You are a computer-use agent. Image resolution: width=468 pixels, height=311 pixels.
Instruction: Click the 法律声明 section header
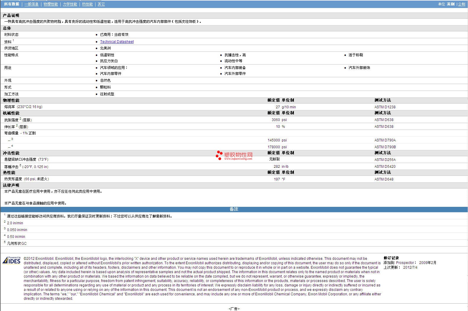11,185
